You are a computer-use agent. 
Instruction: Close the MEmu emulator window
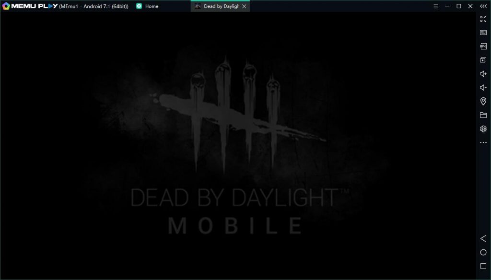point(470,6)
